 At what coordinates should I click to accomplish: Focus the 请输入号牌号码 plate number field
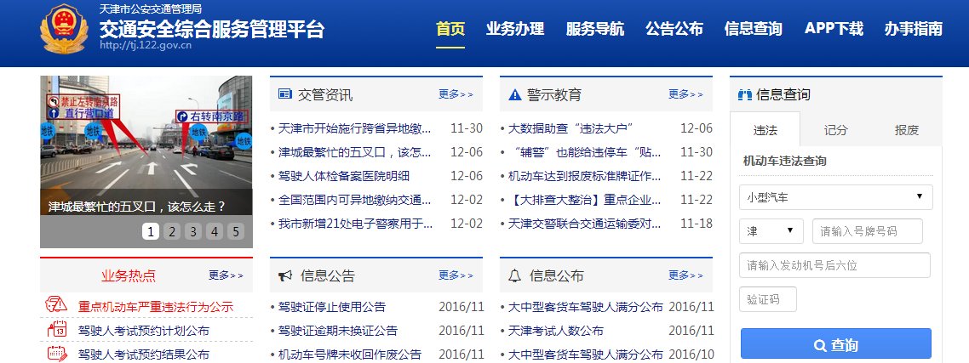[x=867, y=231]
